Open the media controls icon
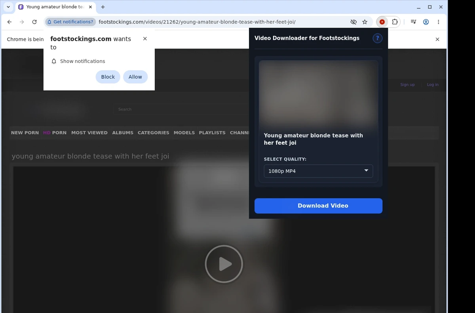This screenshot has height=313, width=475. 413,22
